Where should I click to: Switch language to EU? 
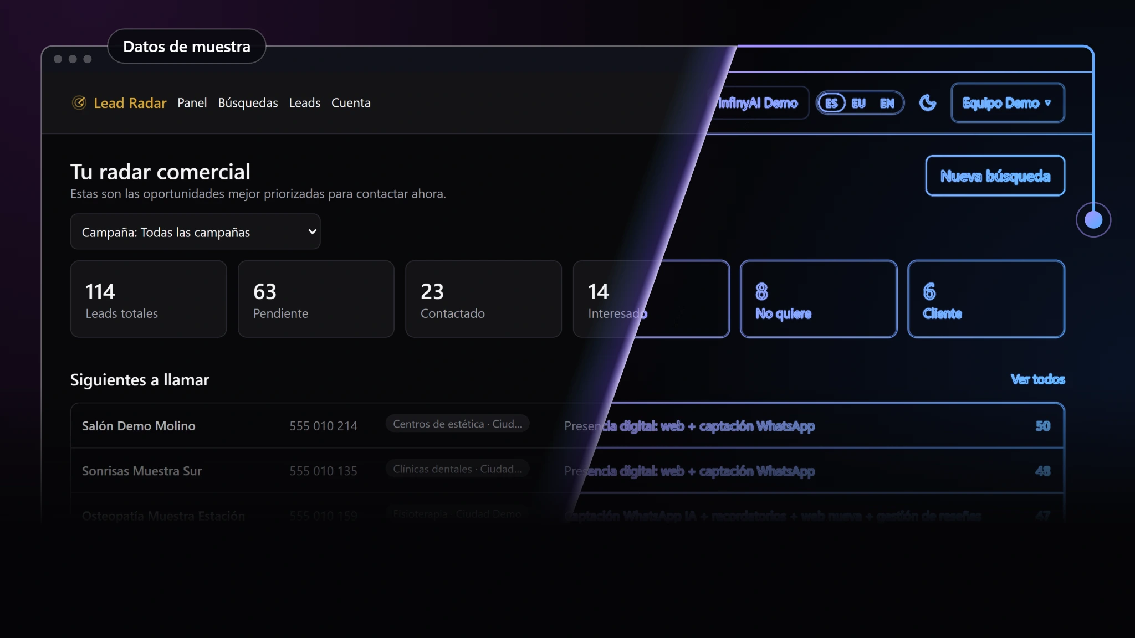coord(858,103)
